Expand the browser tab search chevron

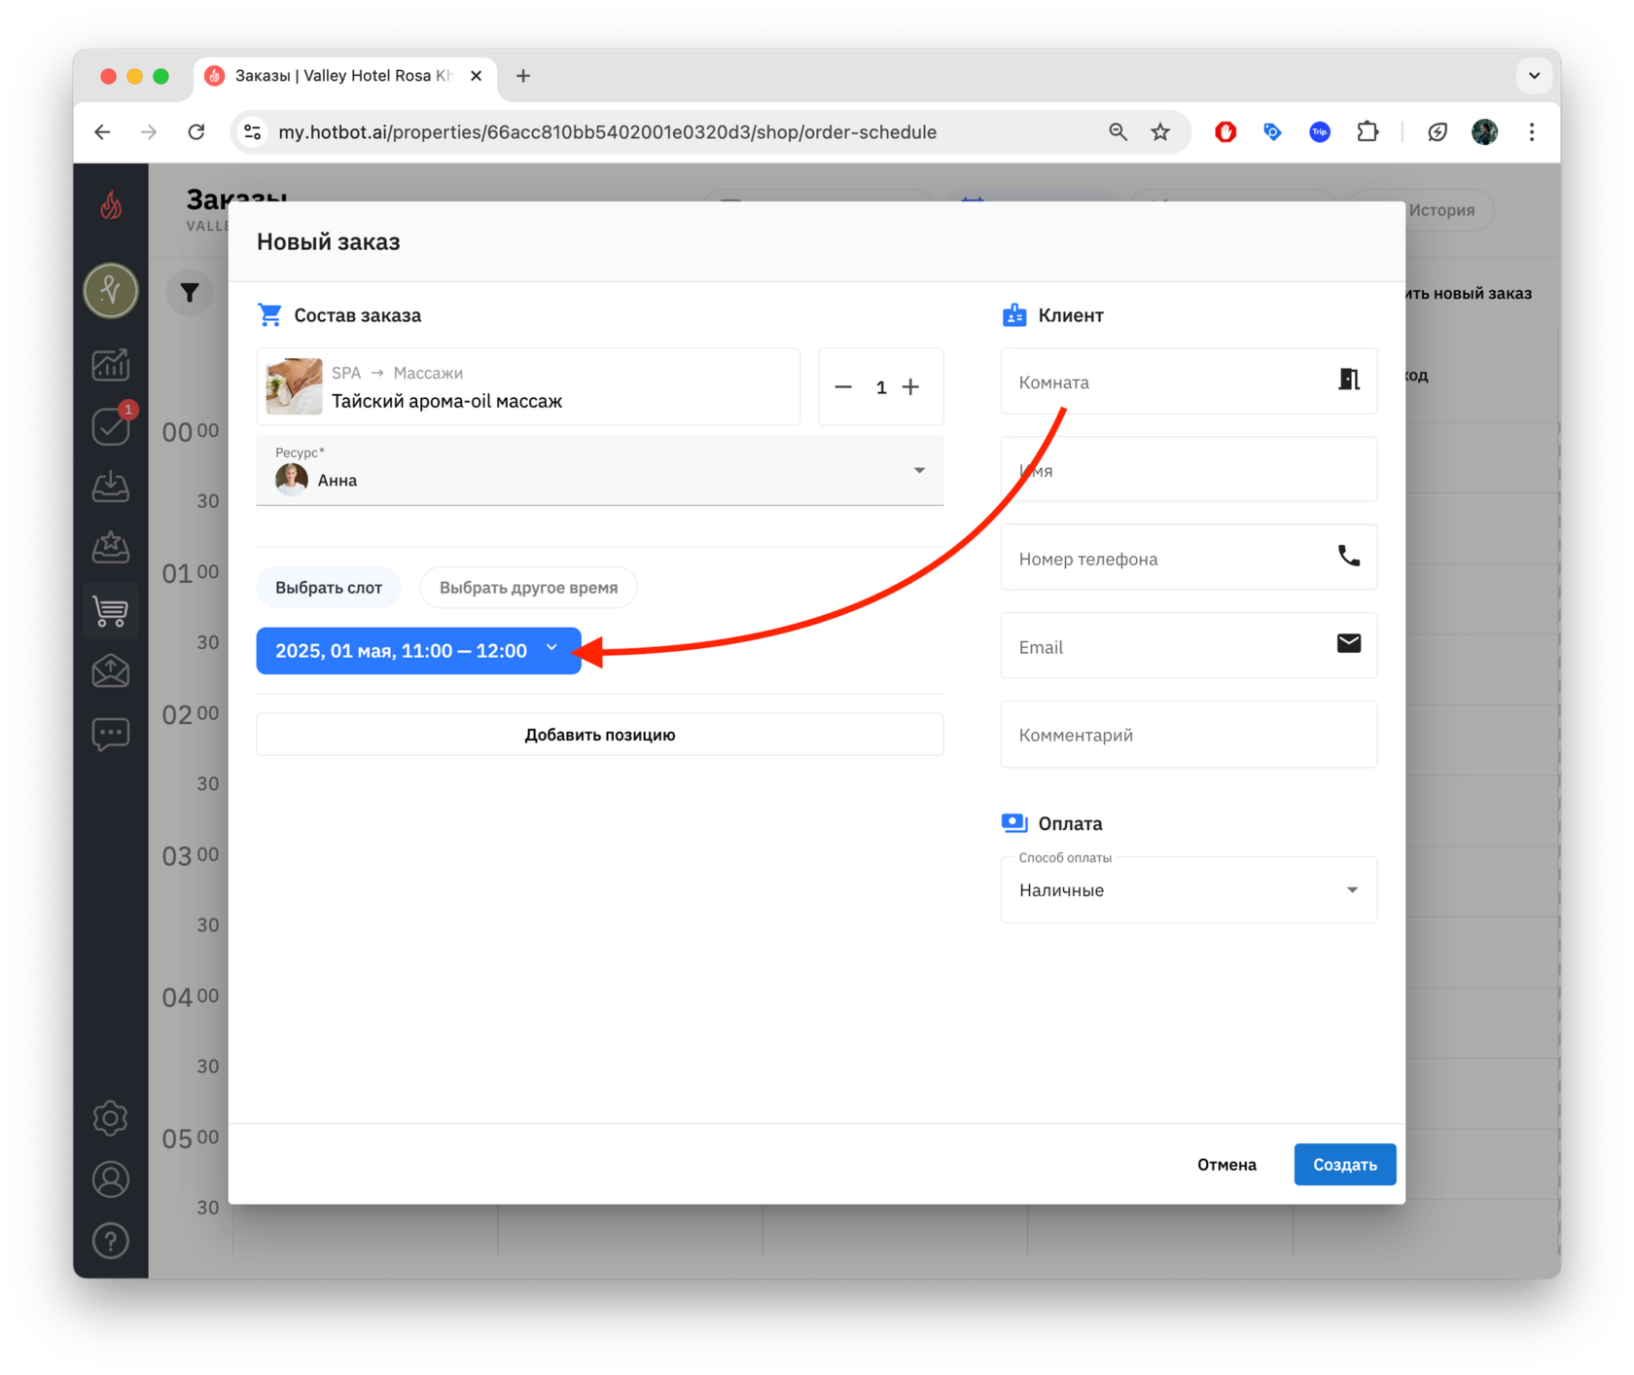(x=1534, y=76)
